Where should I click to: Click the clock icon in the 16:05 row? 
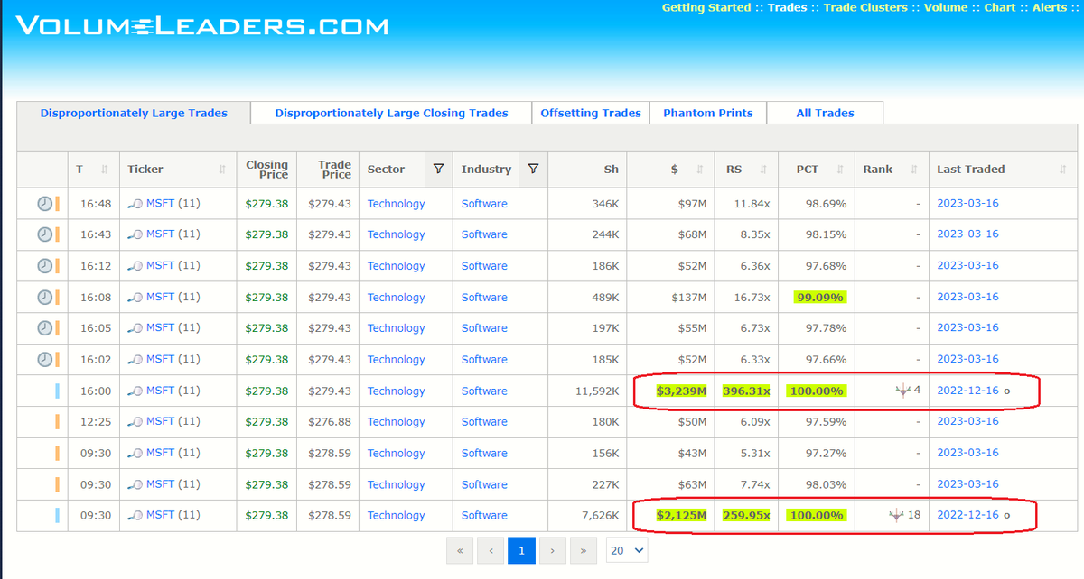44,328
